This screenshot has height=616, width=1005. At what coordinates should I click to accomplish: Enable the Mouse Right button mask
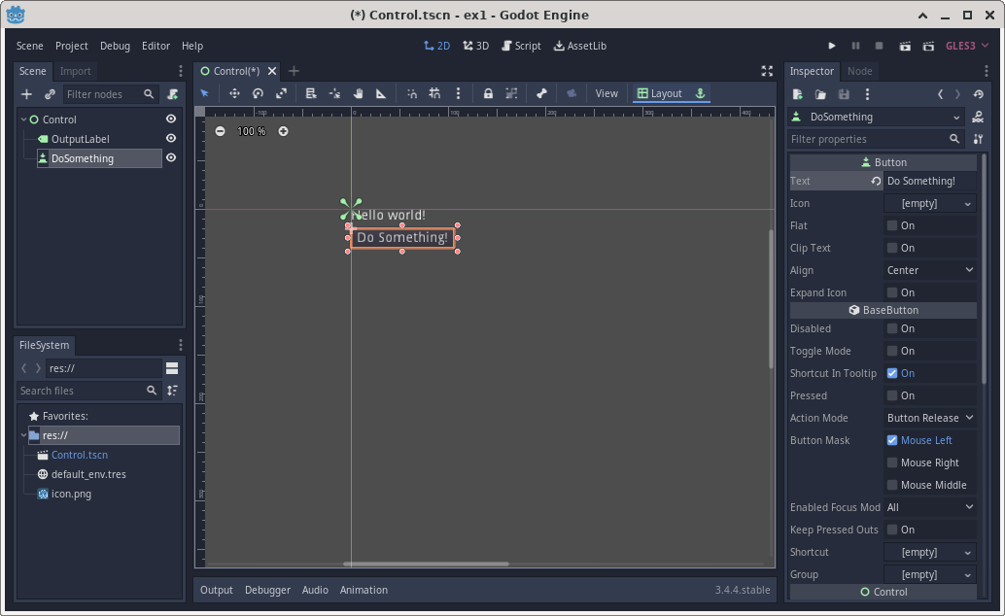[891, 462]
